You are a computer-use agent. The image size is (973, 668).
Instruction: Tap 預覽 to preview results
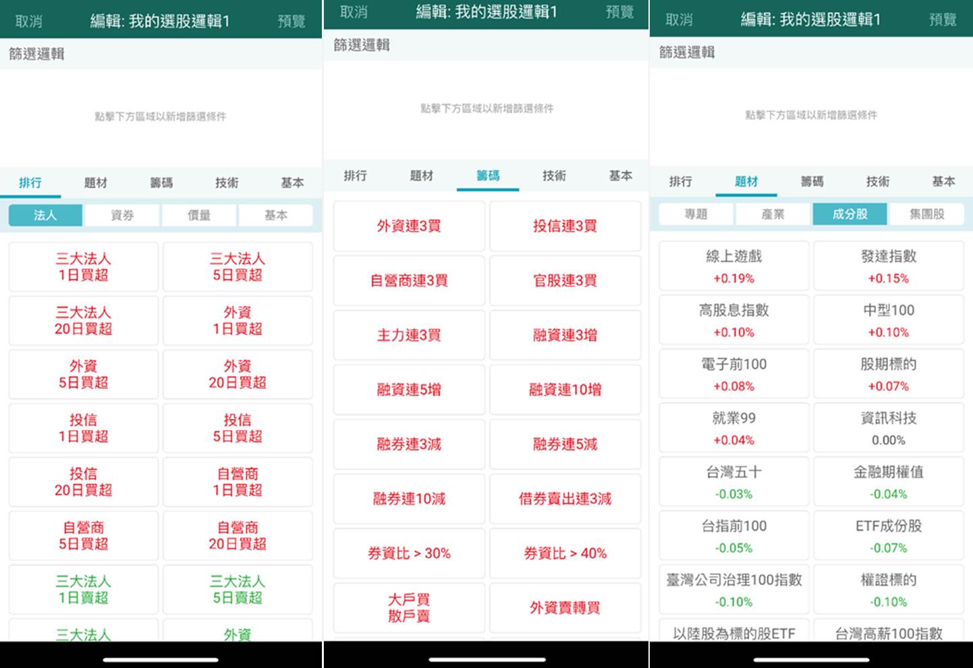click(x=943, y=20)
